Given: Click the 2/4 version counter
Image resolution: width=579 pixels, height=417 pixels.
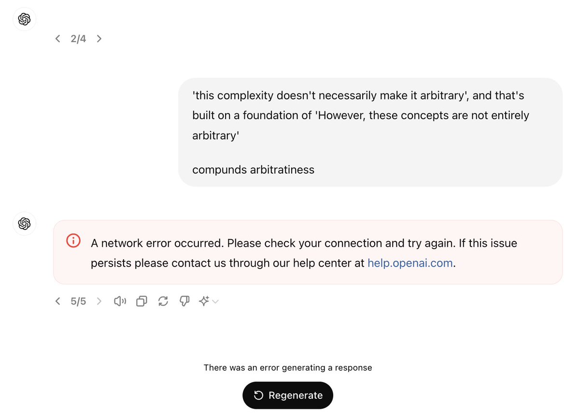Looking at the screenshot, I should tap(78, 39).
